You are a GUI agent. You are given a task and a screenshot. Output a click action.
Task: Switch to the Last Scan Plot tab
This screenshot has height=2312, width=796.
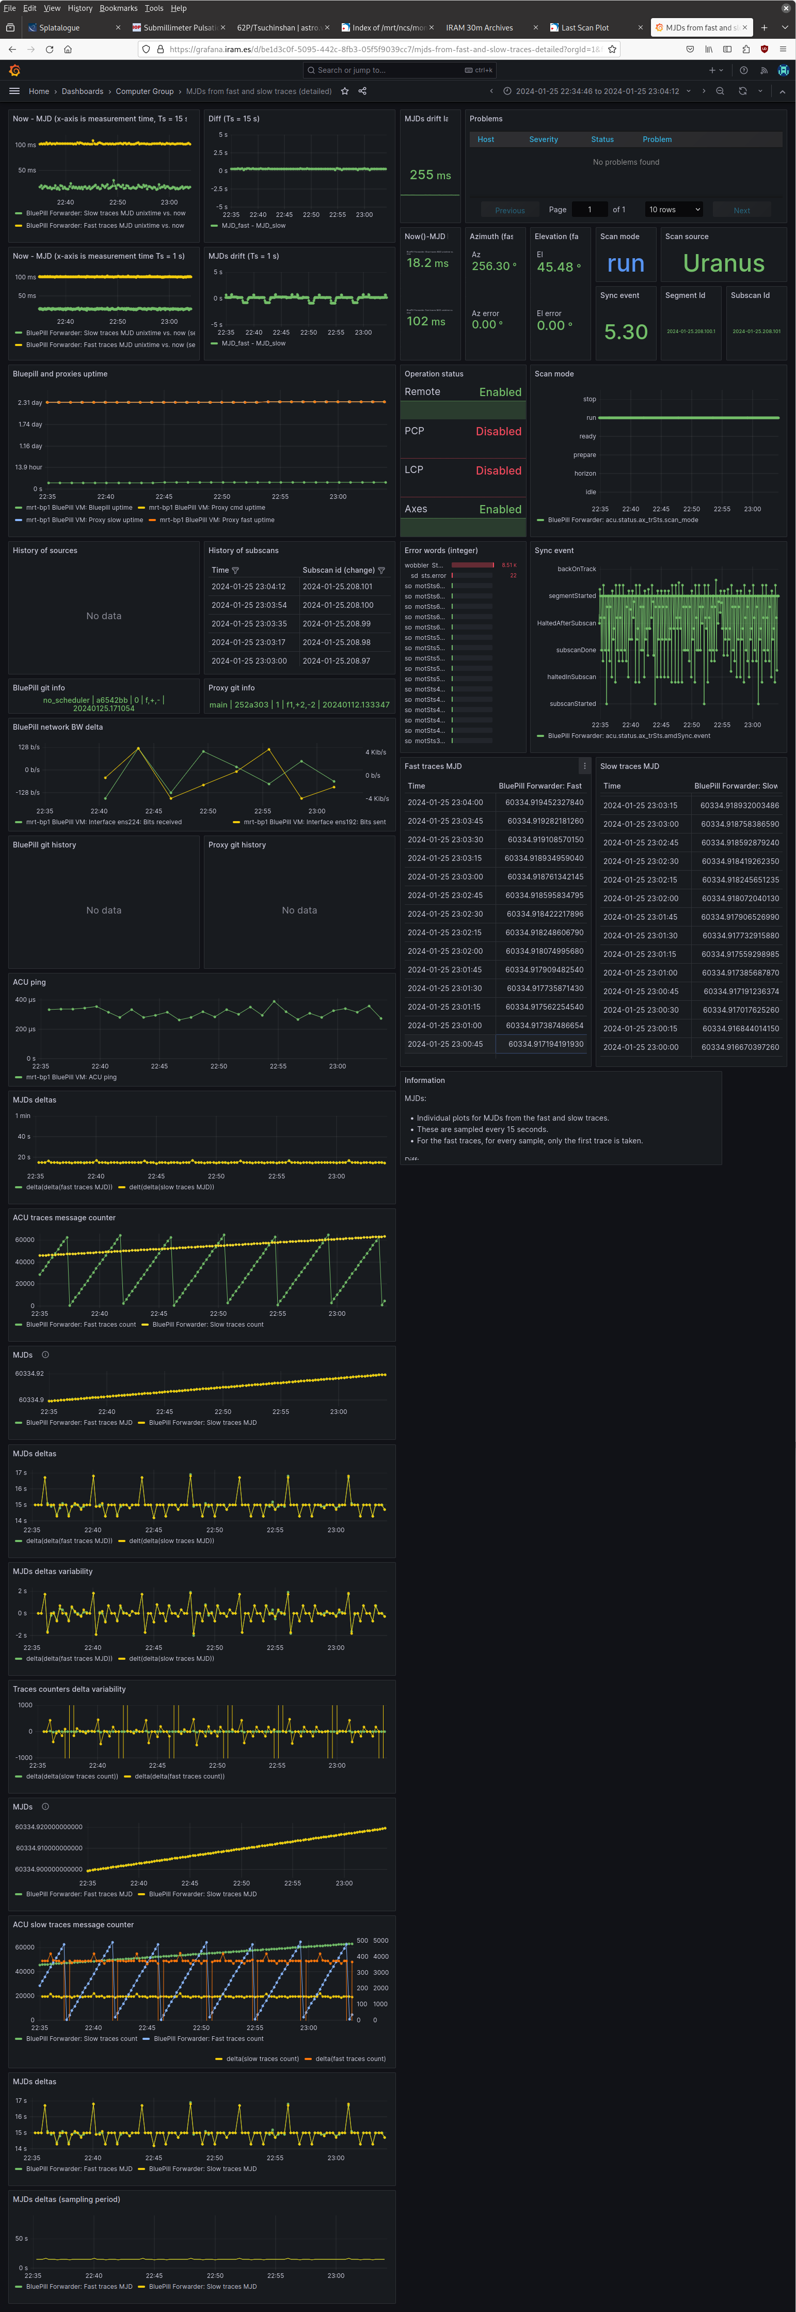(x=585, y=28)
